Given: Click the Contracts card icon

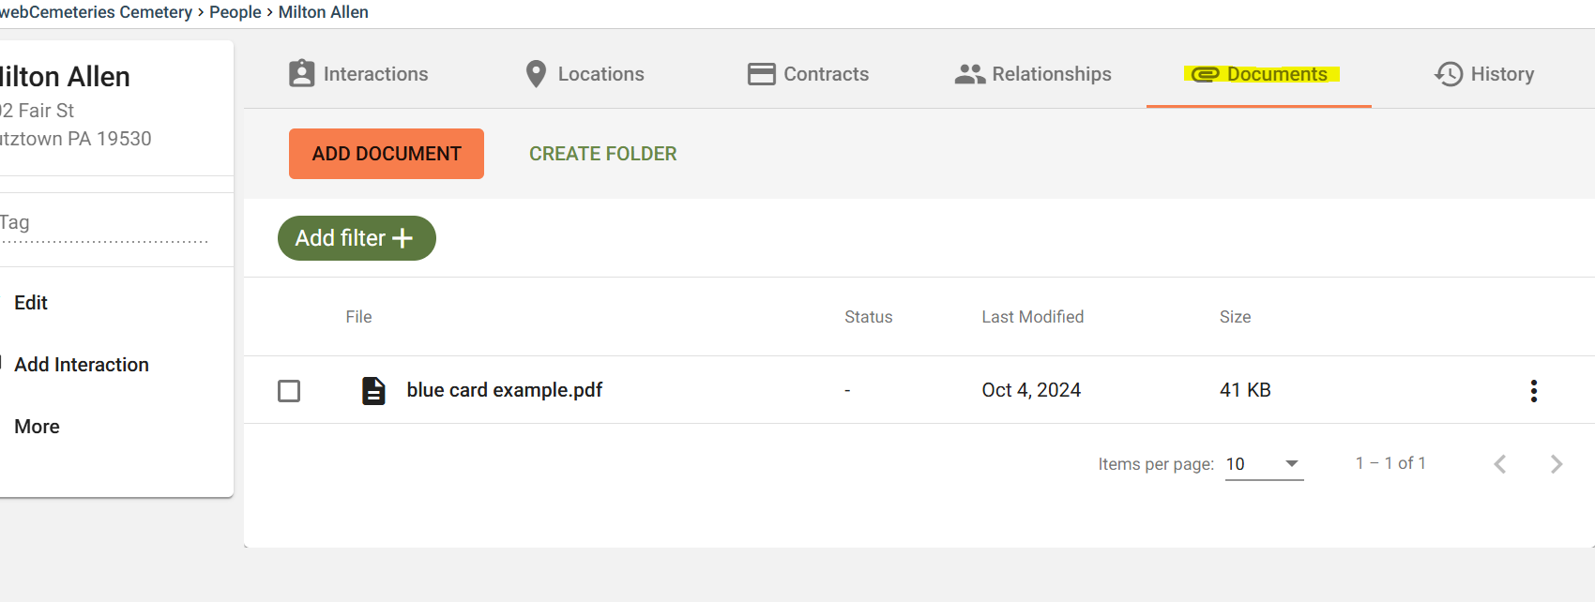Looking at the screenshot, I should pyautogui.click(x=761, y=74).
